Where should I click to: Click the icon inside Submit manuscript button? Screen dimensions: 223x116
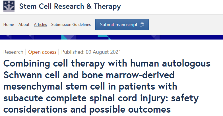[142, 25]
